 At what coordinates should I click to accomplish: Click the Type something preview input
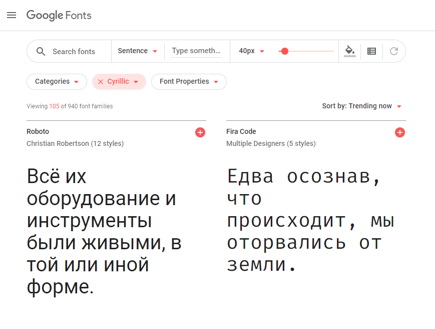(x=196, y=51)
